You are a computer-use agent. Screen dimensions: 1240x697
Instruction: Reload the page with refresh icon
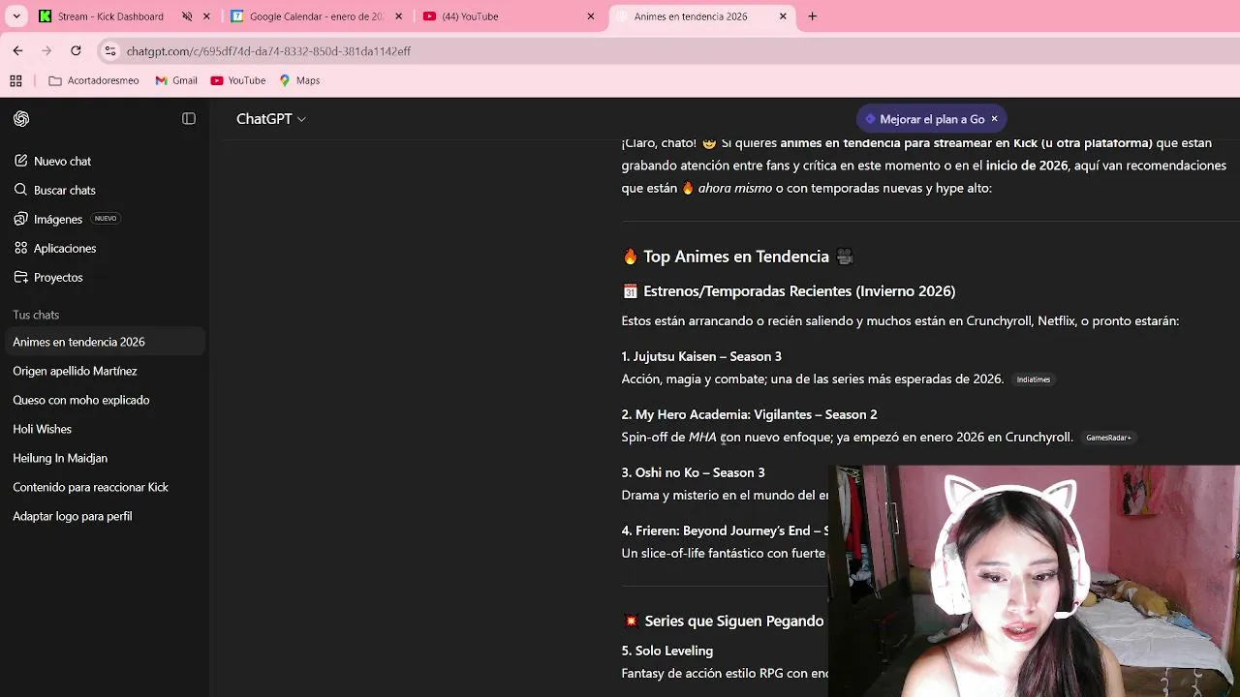pos(76,50)
